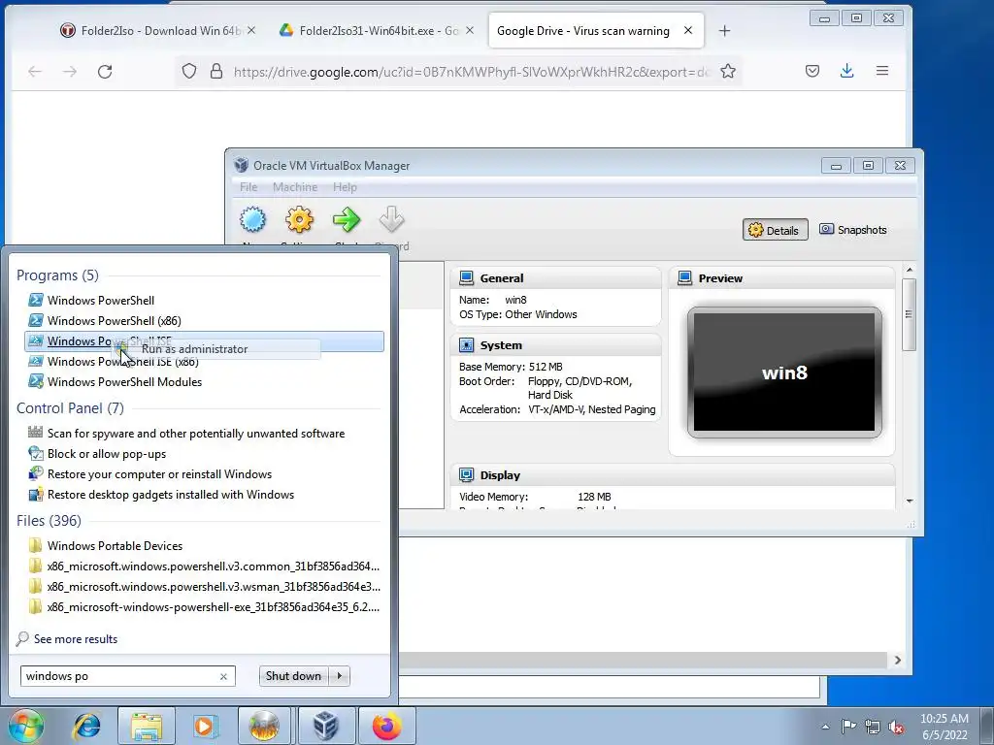Click the See more results link

pos(76,639)
